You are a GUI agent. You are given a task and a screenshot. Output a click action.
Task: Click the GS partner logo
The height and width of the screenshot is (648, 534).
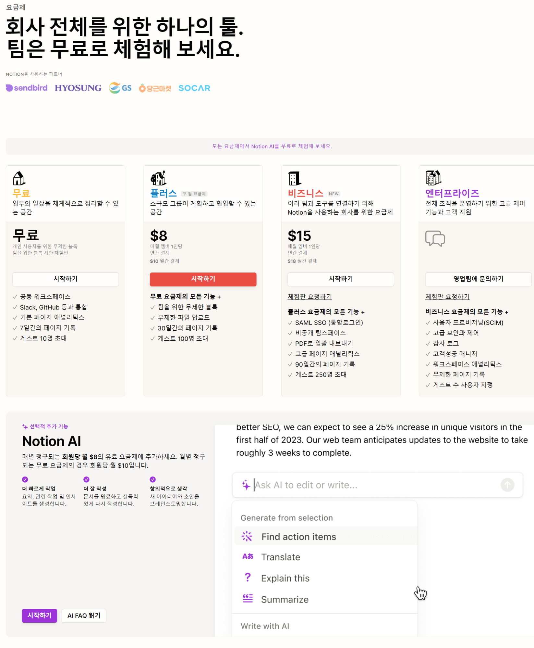point(120,88)
